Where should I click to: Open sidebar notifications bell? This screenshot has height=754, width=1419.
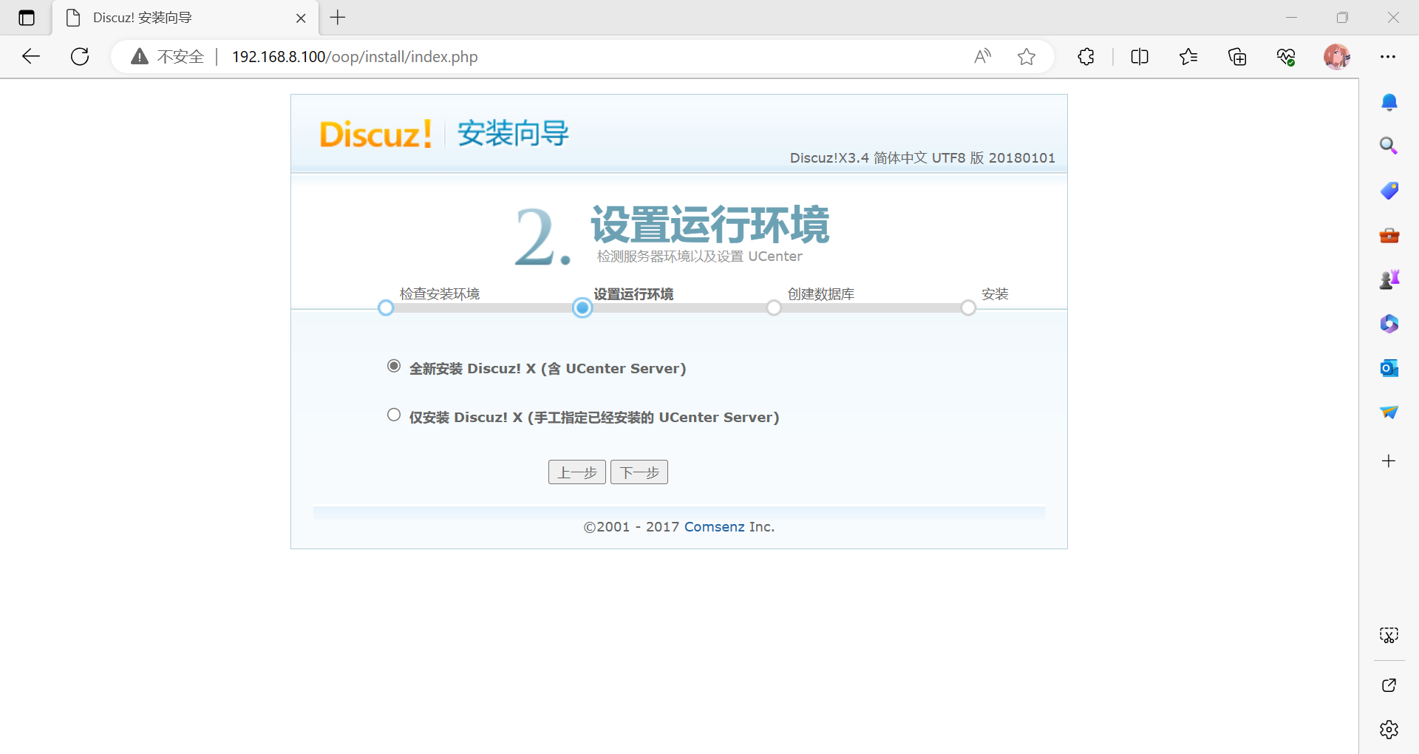[x=1389, y=103]
